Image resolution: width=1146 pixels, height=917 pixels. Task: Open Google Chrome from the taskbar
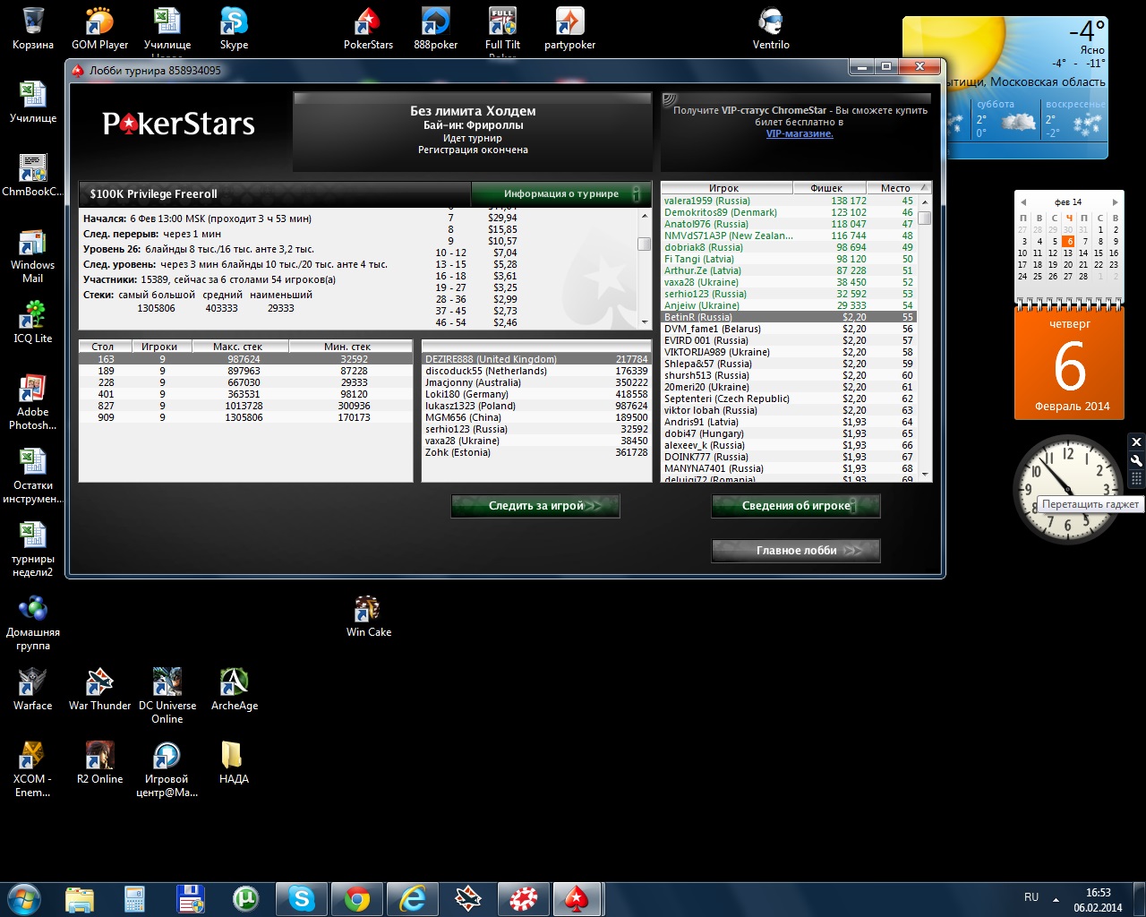(x=357, y=898)
